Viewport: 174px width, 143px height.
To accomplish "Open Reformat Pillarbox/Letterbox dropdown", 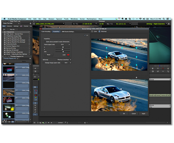I will (x=64, y=60).
